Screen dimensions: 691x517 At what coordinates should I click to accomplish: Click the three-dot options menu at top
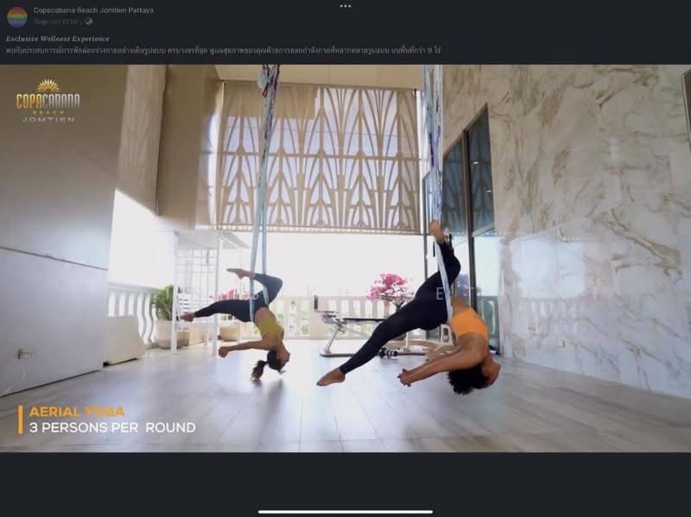pos(345,6)
